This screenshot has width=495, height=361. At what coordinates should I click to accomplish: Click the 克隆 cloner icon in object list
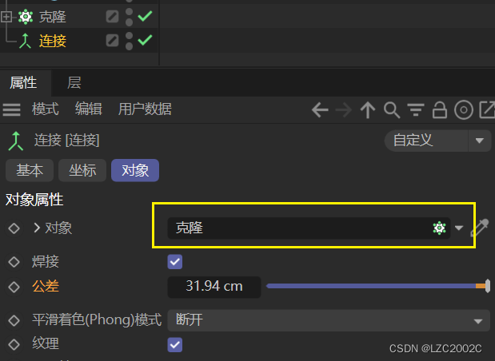[26, 17]
